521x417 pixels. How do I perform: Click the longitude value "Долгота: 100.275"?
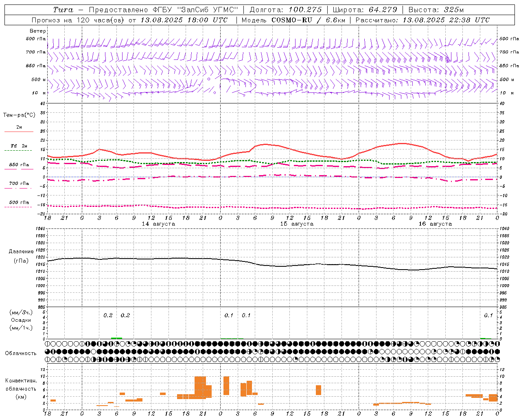(x=286, y=10)
